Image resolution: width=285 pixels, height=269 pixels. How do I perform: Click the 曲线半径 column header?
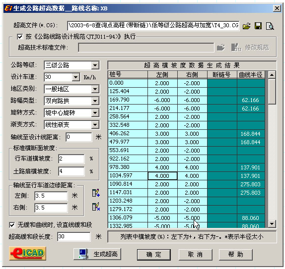tap(251, 74)
